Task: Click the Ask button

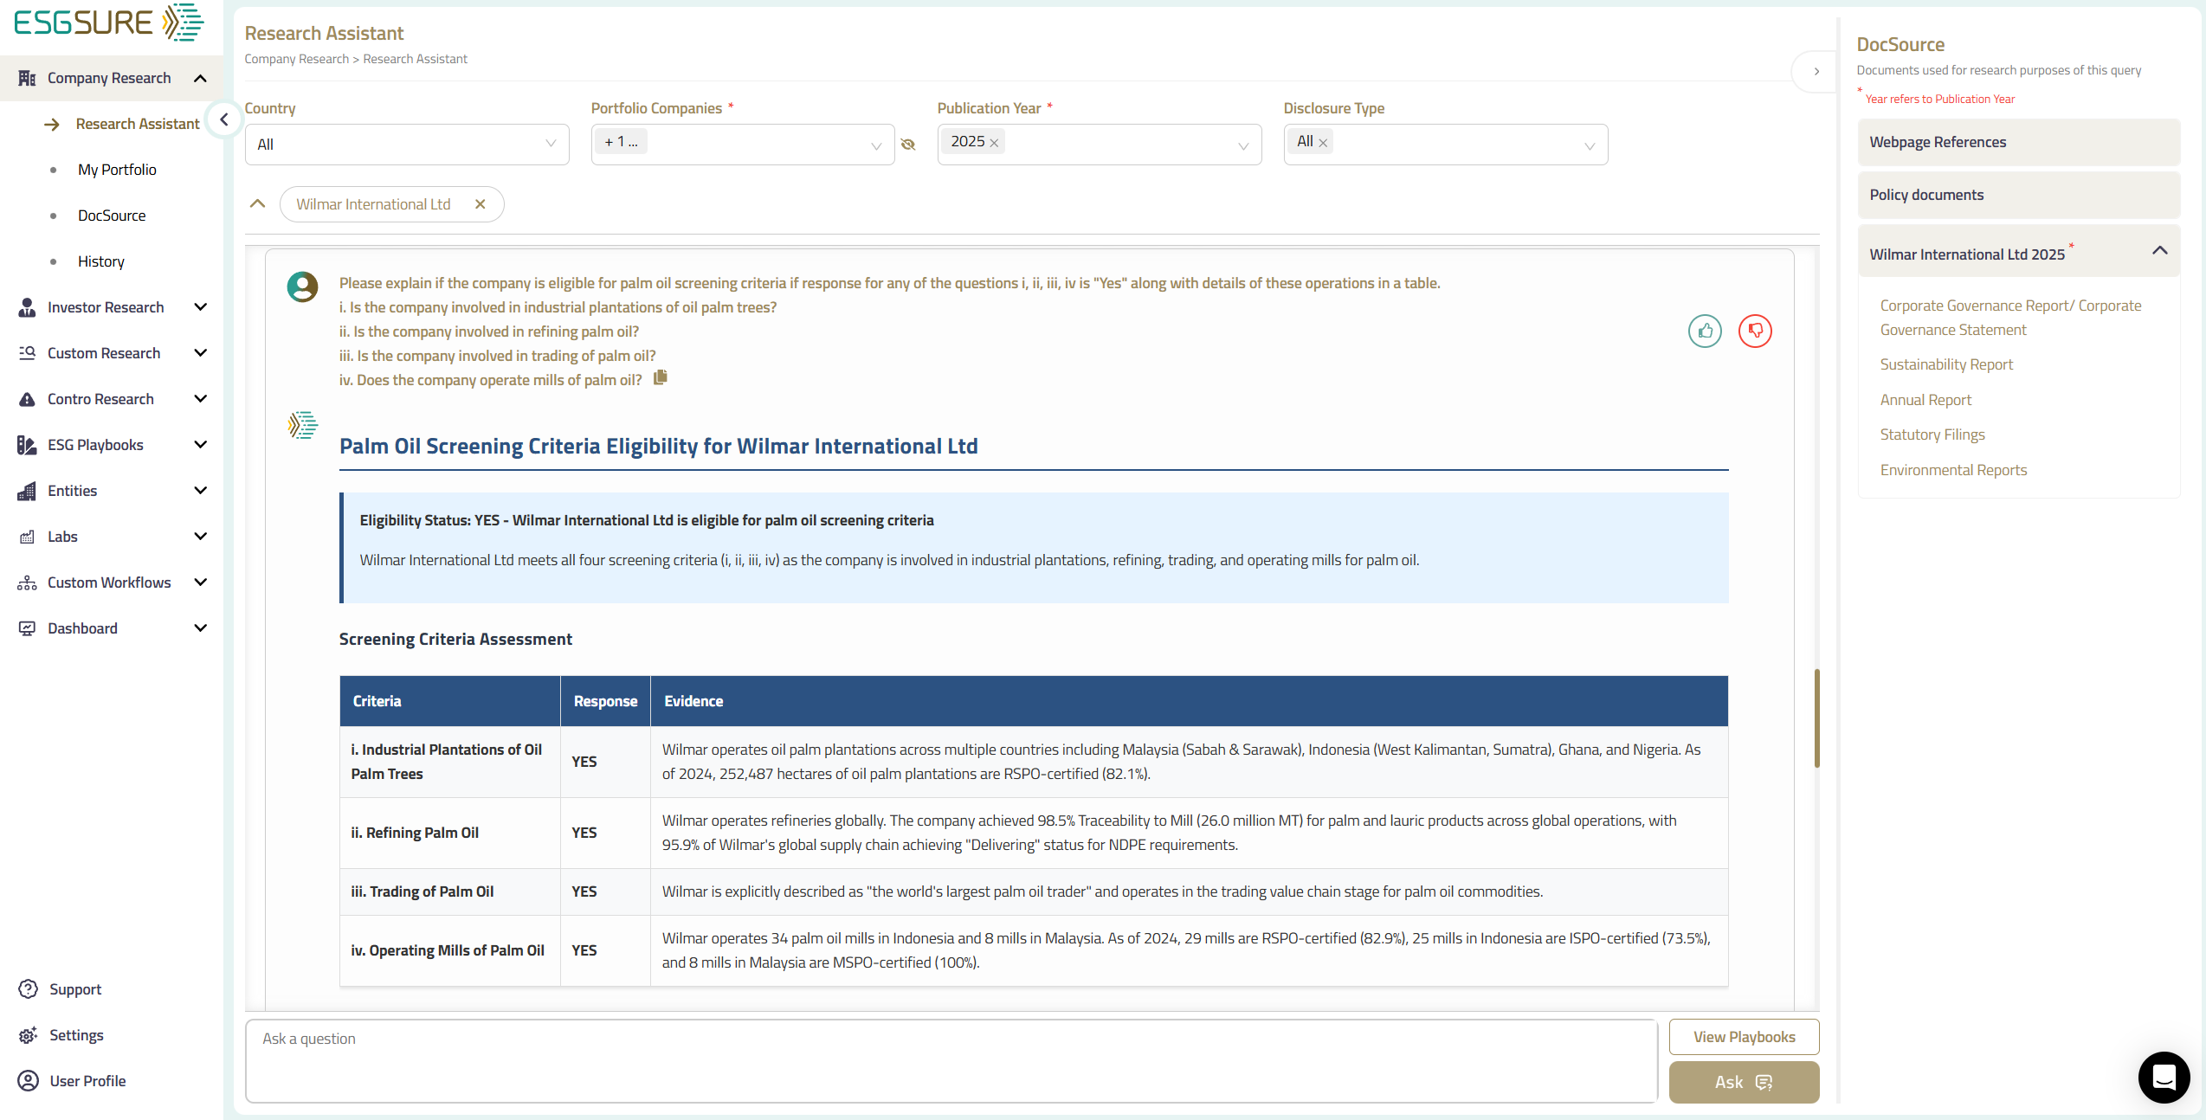Action: tap(1744, 1082)
